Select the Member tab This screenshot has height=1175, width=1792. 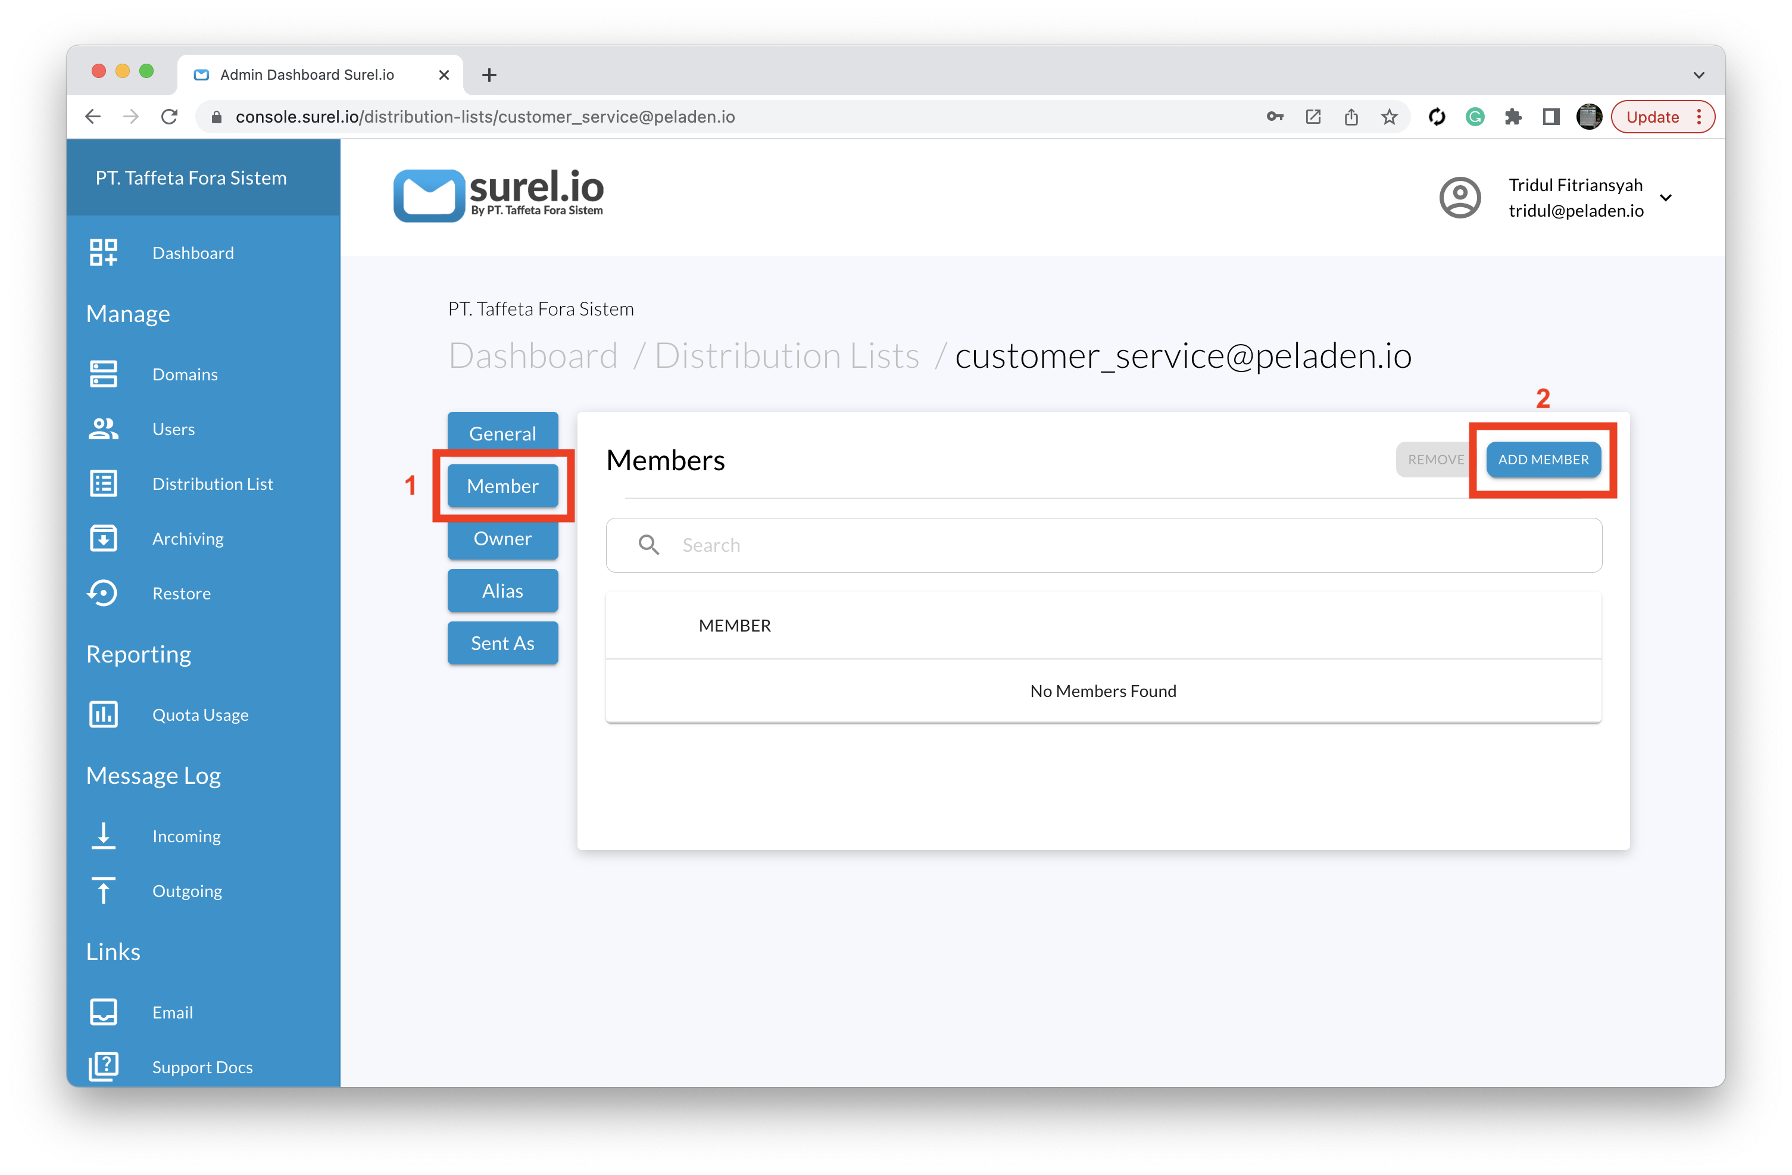(501, 485)
